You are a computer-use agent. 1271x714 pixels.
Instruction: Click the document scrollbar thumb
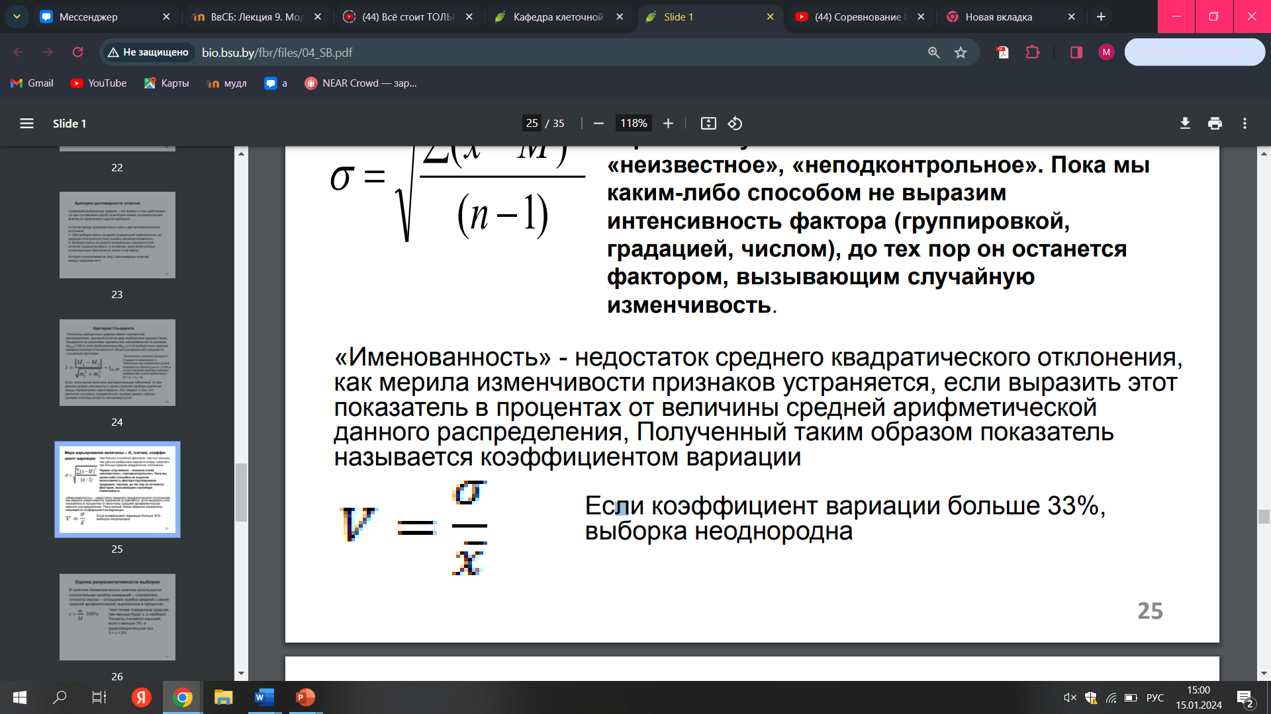1264,516
